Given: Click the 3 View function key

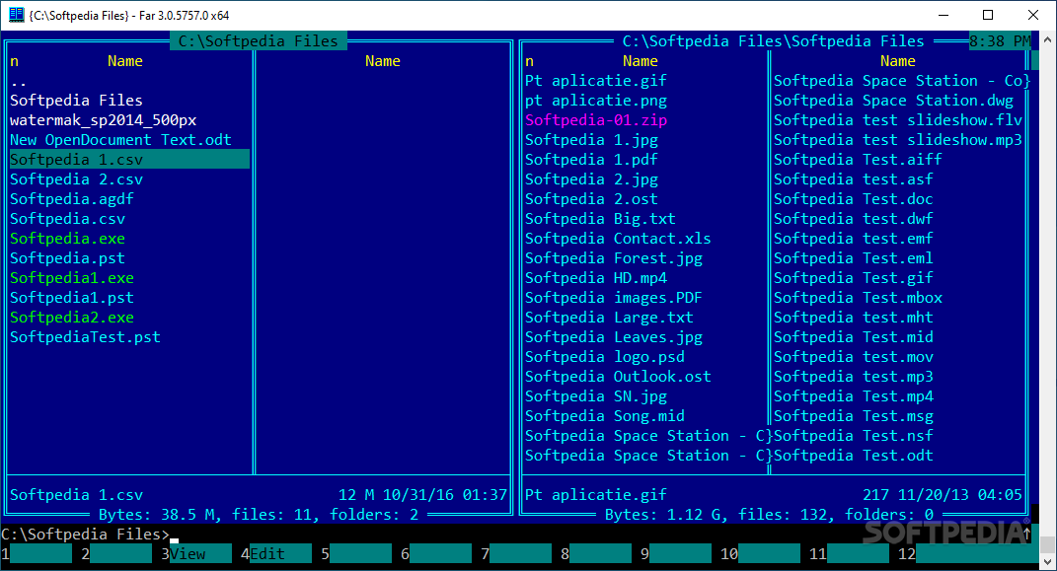Looking at the screenshot, I should click(x=196, y=553).
